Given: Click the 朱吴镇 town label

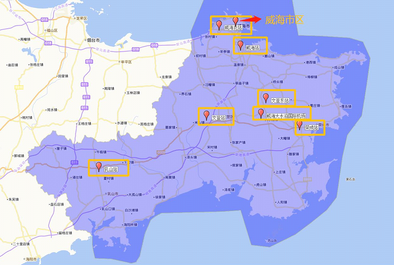Looking at the screenshot, I should coord(13,199).
